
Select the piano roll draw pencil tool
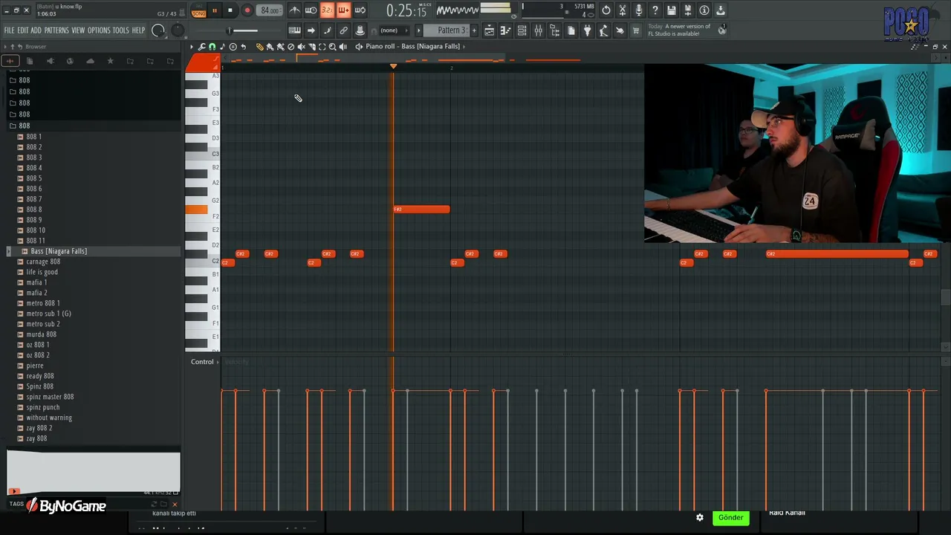pyautogui.click(x=259, y=46)
